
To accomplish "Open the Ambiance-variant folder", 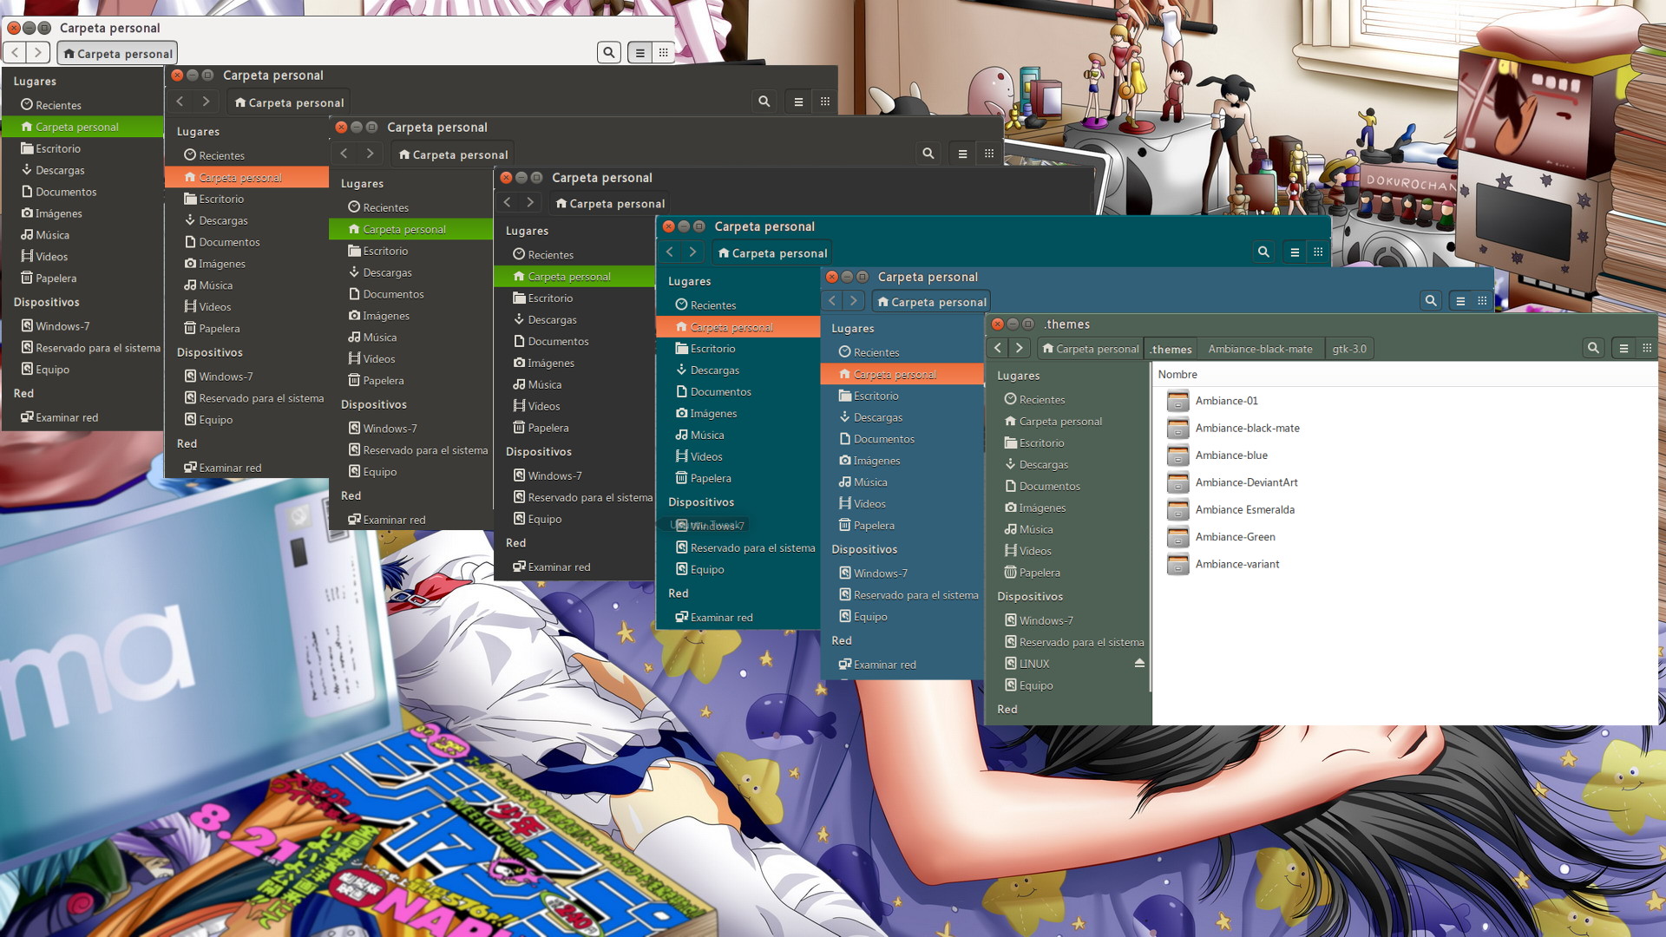I will (1237, 564).
